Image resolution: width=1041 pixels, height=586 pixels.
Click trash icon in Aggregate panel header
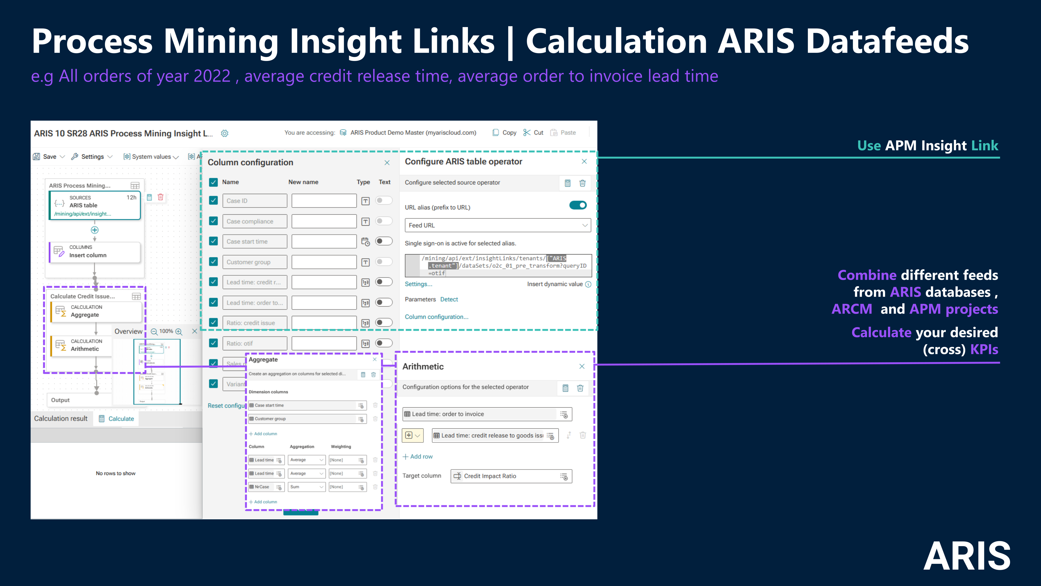click(x=373, y=375)
